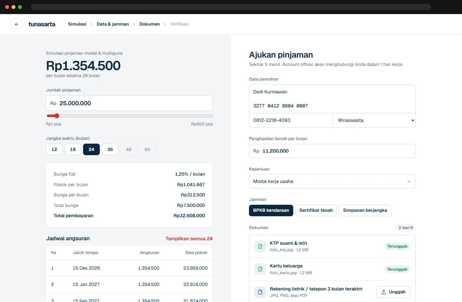Click the Total pembayaran value Rp32.508.000
The image size is (462, 302).
point(189,216)
